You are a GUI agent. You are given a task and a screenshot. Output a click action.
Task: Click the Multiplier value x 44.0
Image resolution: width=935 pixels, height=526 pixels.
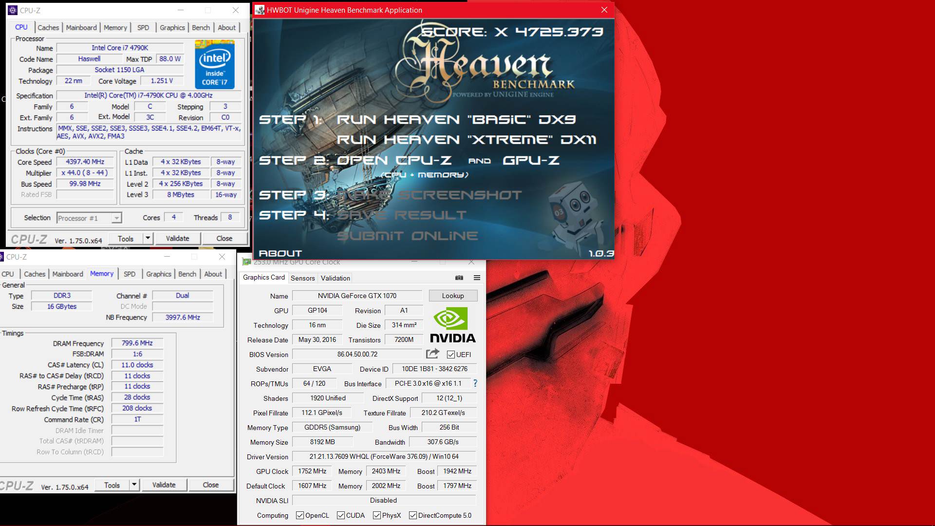85,172
